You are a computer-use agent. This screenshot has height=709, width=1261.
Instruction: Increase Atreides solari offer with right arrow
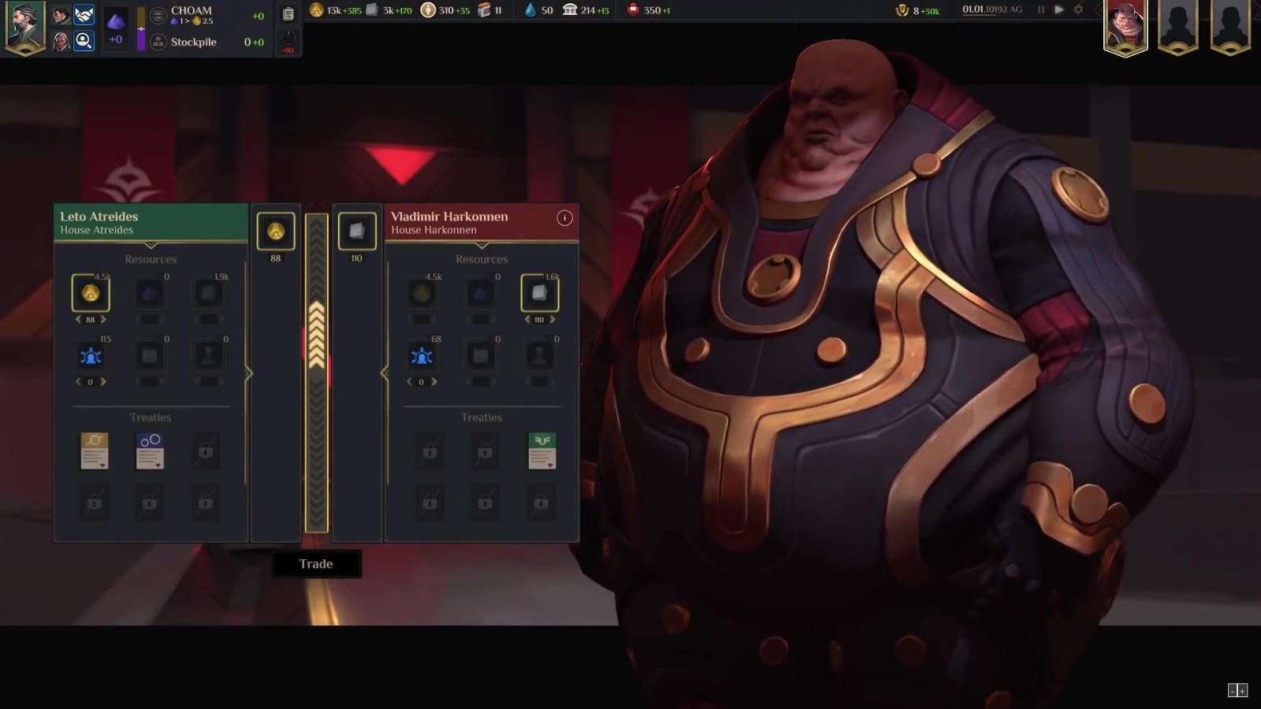[x=103, y=319]
